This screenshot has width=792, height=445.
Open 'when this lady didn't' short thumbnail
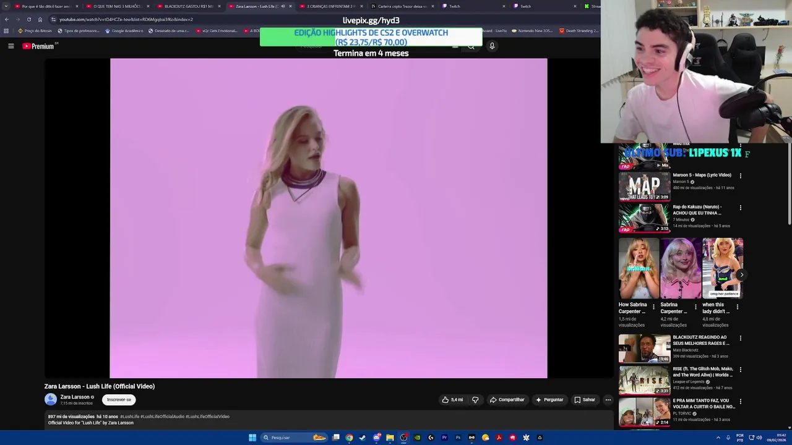tap(723, 268)
